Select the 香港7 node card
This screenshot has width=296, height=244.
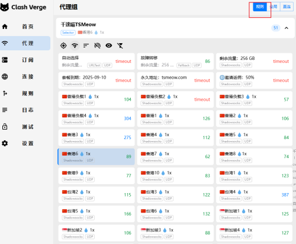pos(175,156)
